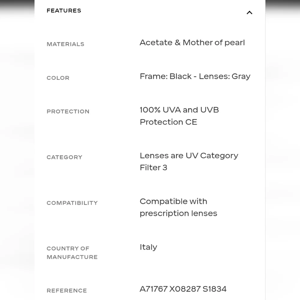Image resolution: width=300 pixels, height=300 pixels.
Task: Click the Frame: Black - Lenses: Gray value
Action: point(195,76)
